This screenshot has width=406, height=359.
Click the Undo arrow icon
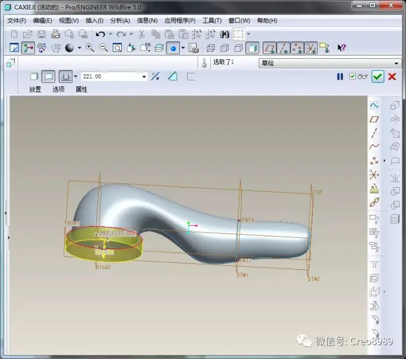100,34
